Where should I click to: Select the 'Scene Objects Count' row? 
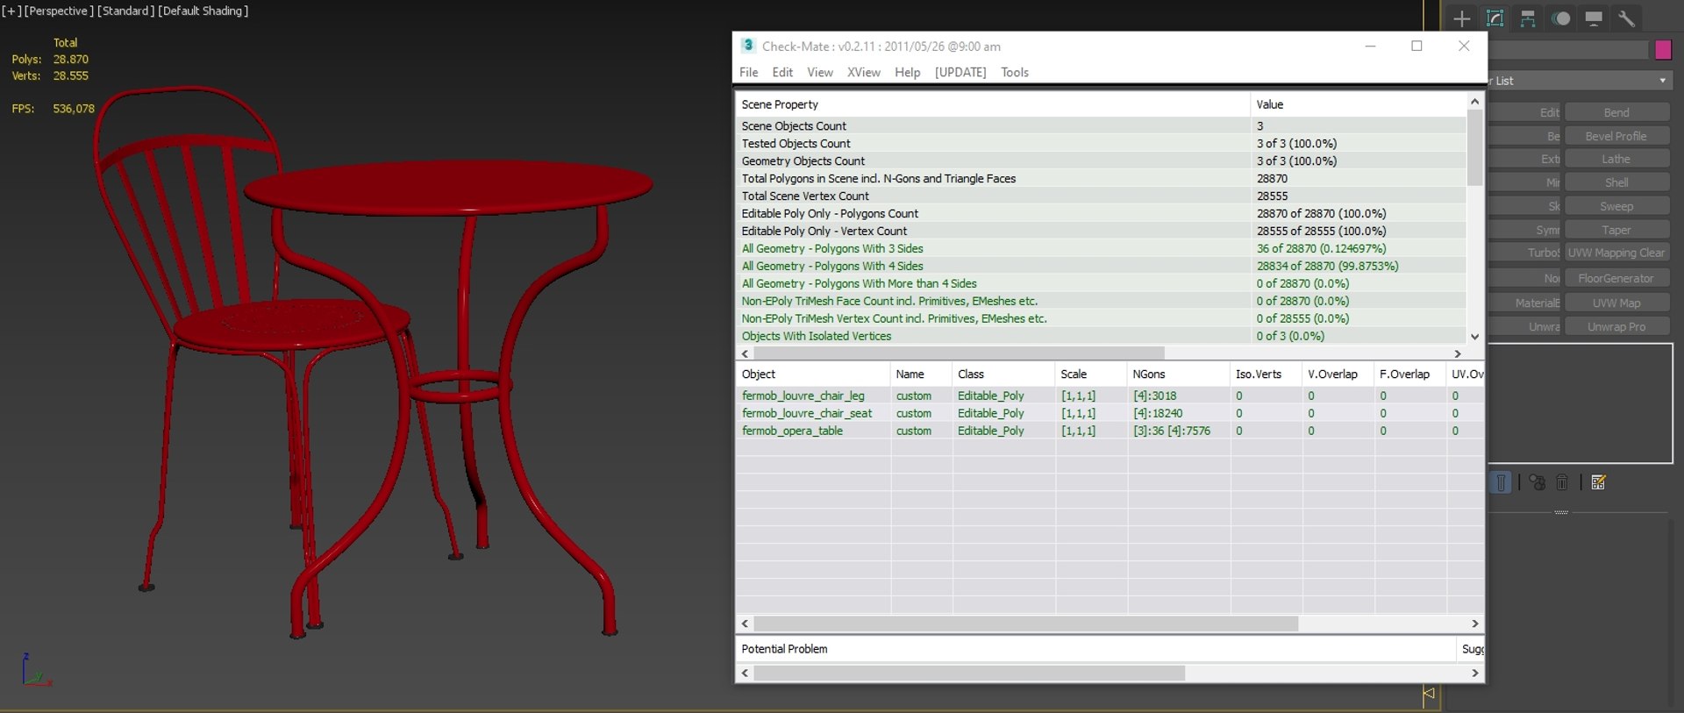1101,125
